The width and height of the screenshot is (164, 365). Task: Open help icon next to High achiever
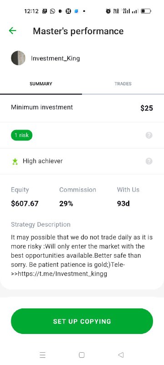[x=149, y=161]
